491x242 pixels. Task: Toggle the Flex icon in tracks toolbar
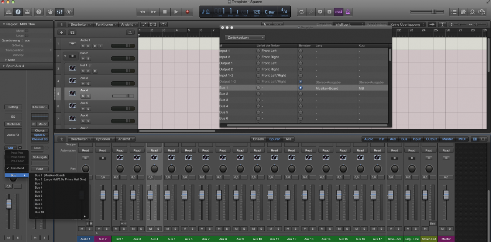153,25
